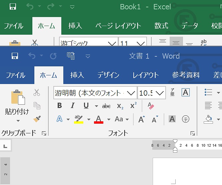Apply yellow text highlight color
222x185 pixels.
point(79,119)
